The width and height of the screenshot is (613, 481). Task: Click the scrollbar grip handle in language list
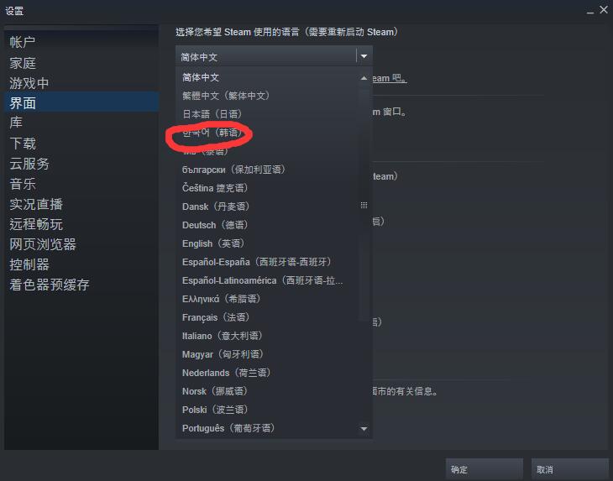(x=364, y=205)
